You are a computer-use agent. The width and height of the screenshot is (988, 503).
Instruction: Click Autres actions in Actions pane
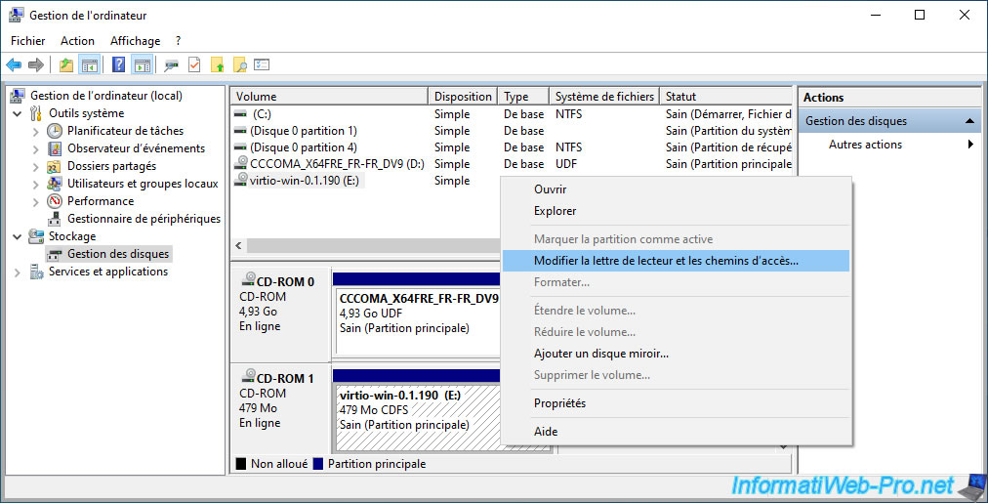[x=865, y=145]
